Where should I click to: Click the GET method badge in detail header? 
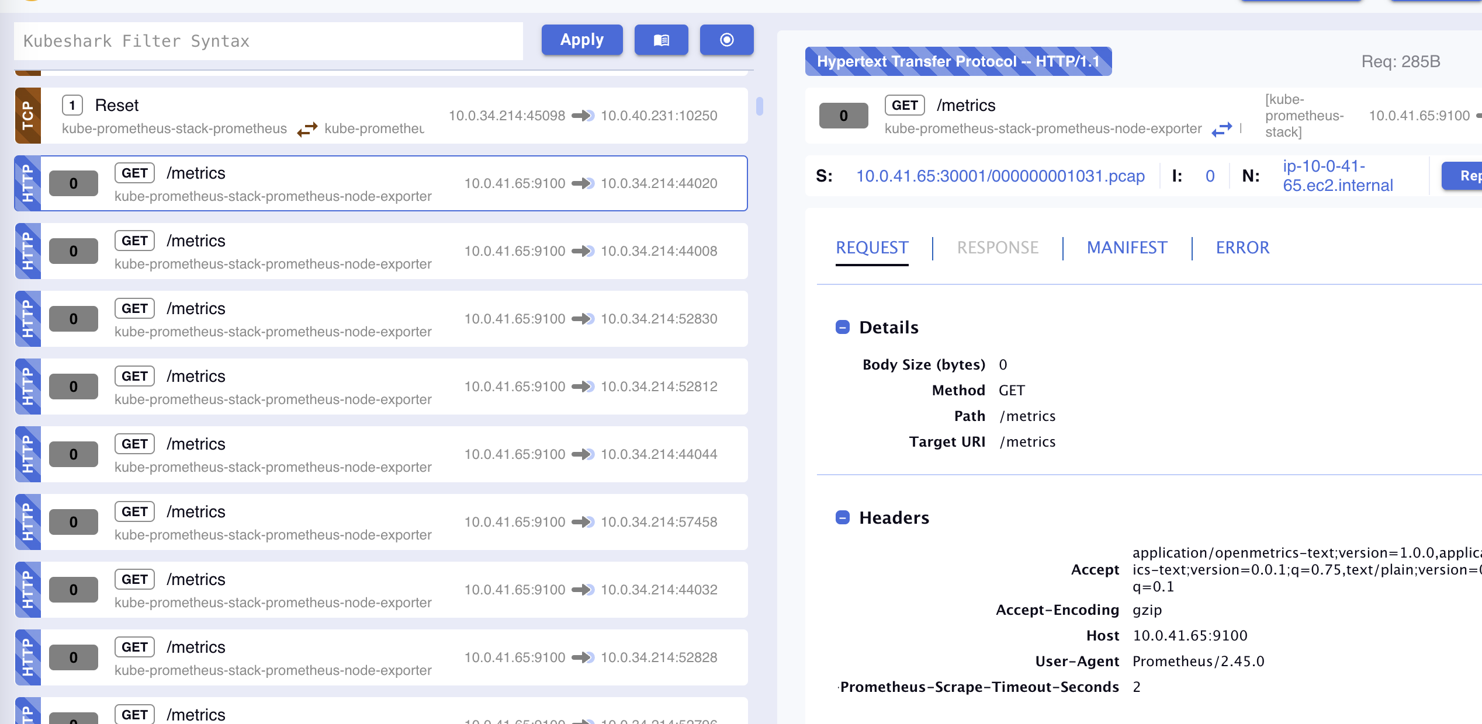[x=904, y=105]
